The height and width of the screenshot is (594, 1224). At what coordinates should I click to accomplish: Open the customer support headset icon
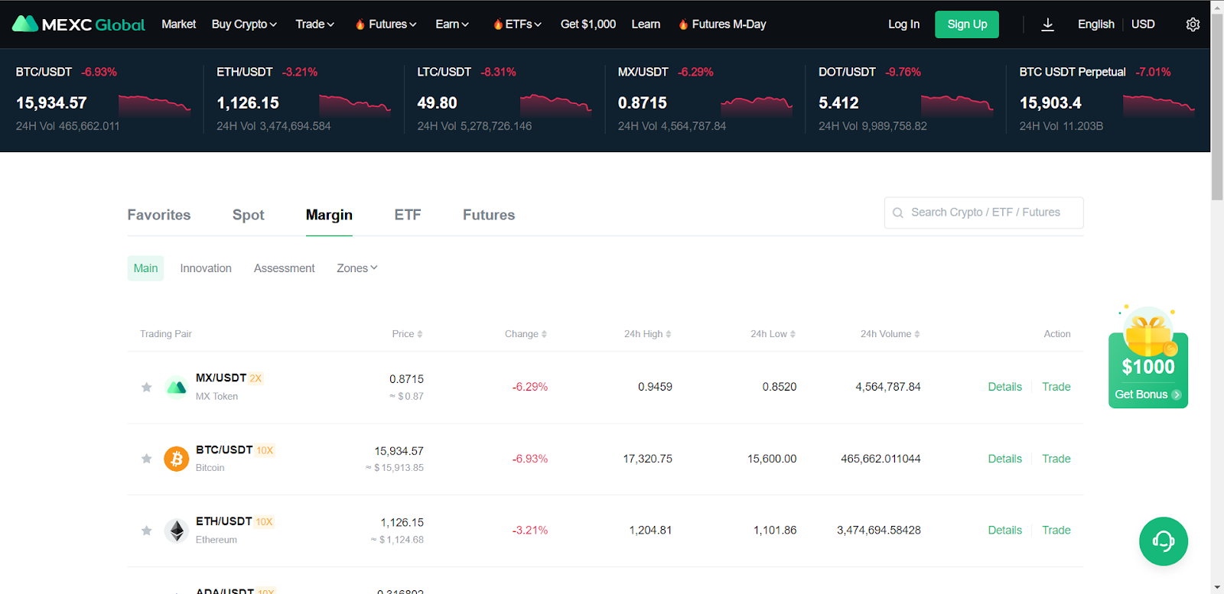tap(1164, 541)
